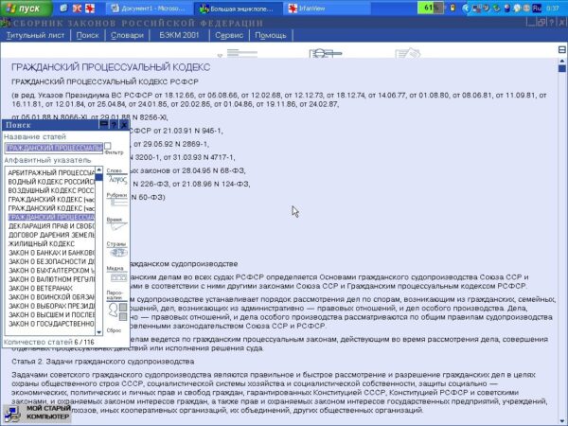
Task: Go to Титульный лист
Action: pos(35,35)
